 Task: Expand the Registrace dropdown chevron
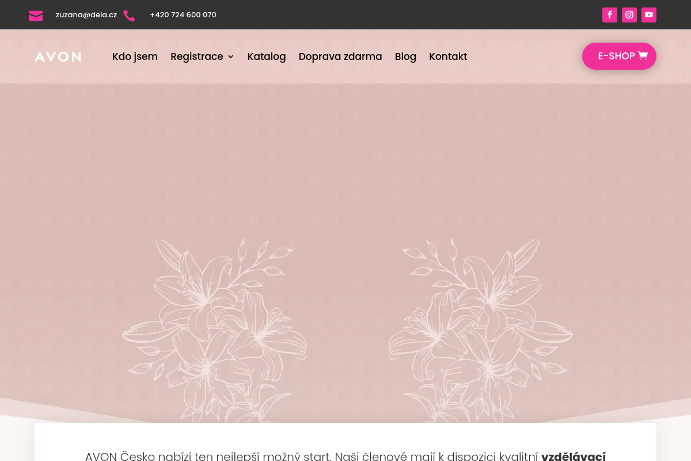pos(231,56)
